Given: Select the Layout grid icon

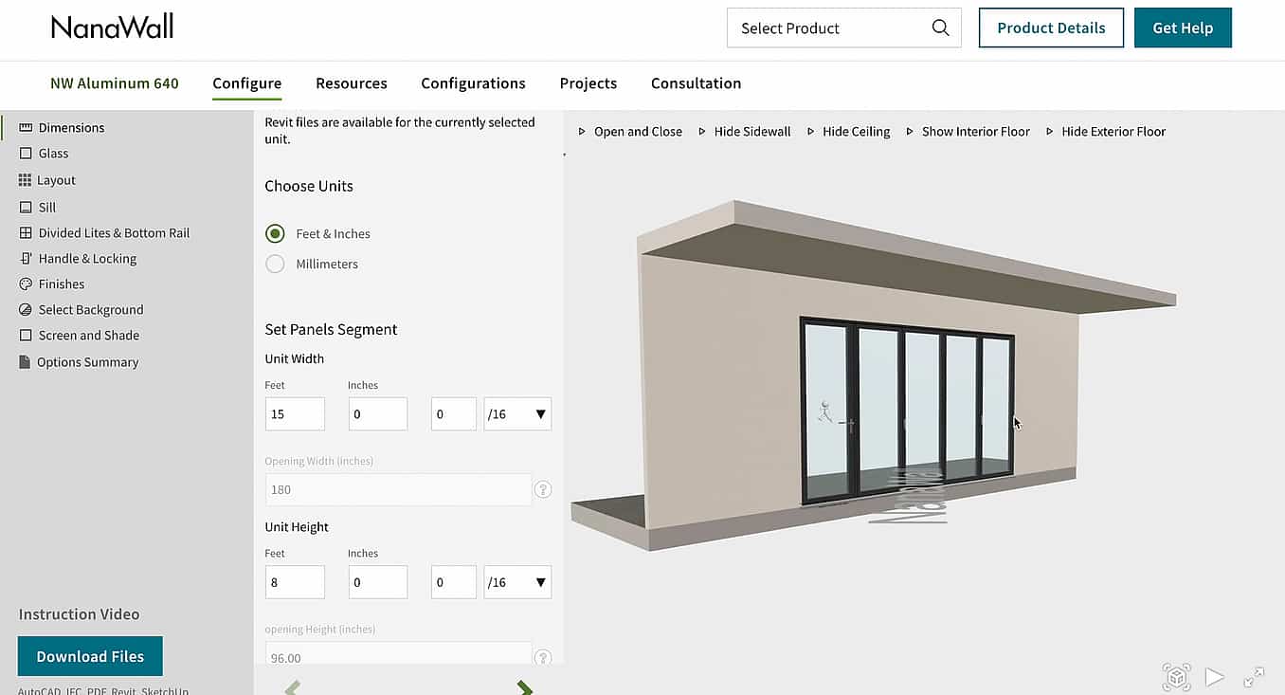Looking at the screenshot, I should tap(26, 180).
